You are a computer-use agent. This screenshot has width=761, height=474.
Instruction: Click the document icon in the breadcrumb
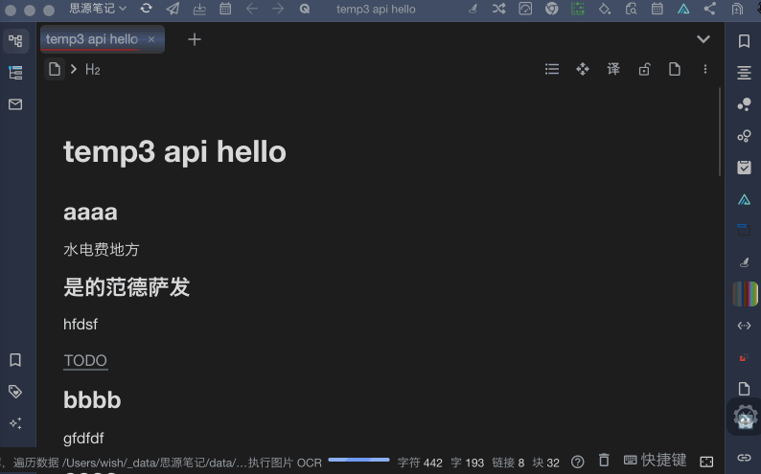coord(55,69)
